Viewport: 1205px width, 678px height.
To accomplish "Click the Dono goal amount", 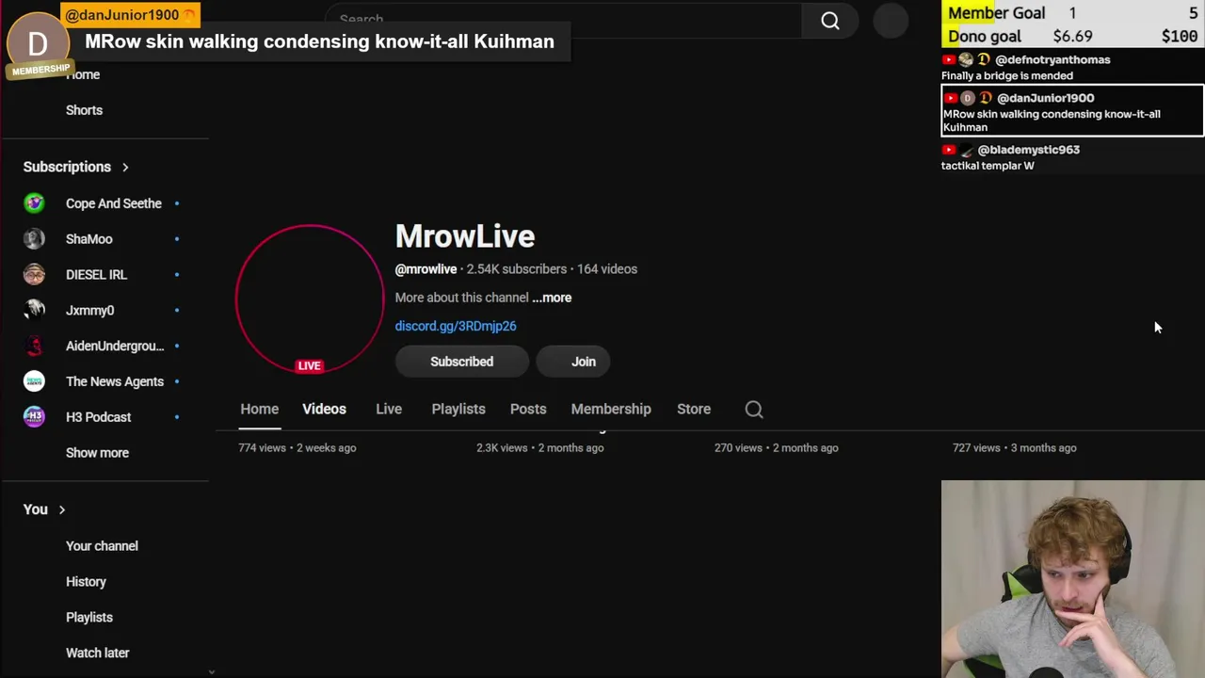I will click(1072, 36).
